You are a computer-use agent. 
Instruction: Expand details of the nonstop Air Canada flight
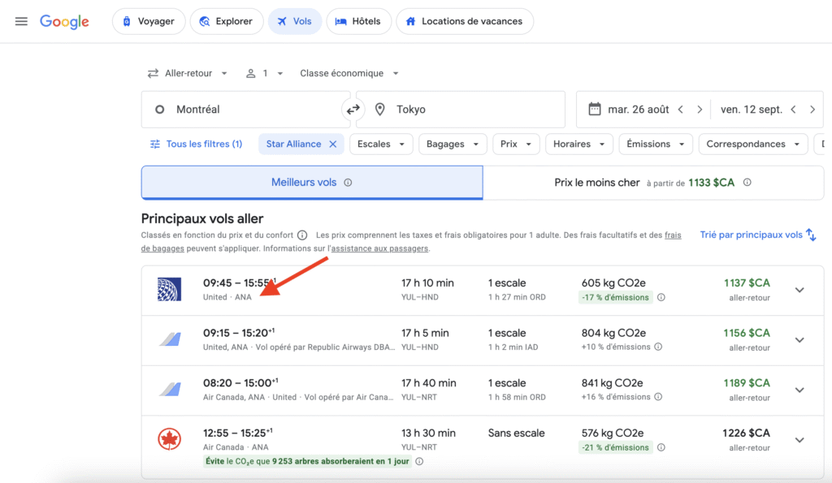[799, 440]
